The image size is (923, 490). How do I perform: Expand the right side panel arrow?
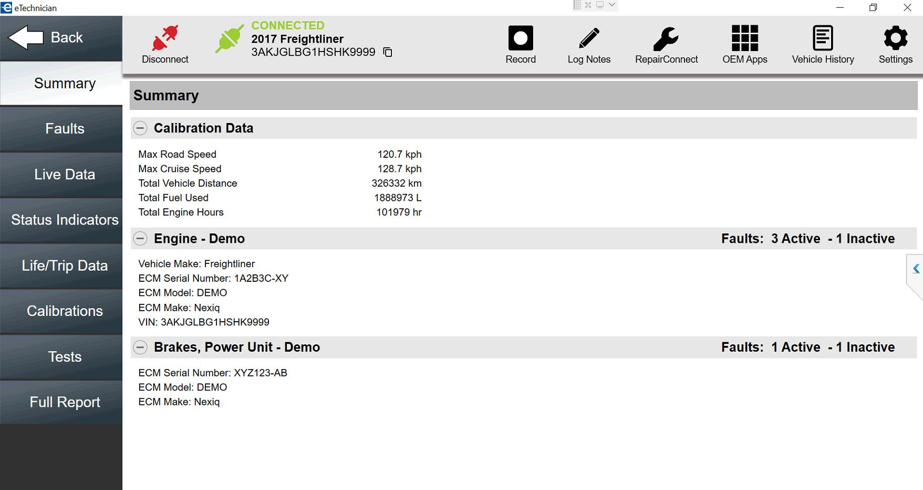point(916,269)
